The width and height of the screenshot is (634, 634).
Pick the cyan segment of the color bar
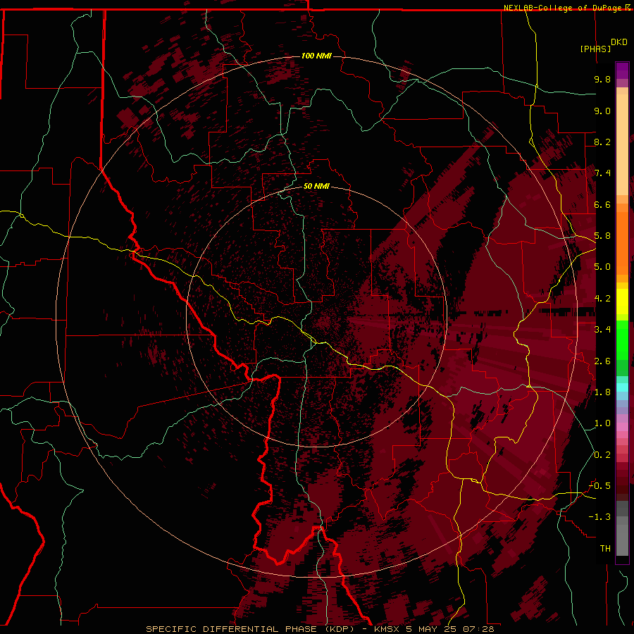point(622,387)
